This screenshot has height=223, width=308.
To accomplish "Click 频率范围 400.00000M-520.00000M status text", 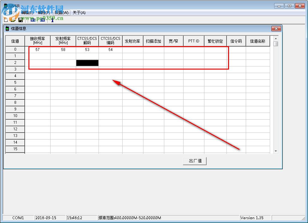I will [x=130, y=218].
